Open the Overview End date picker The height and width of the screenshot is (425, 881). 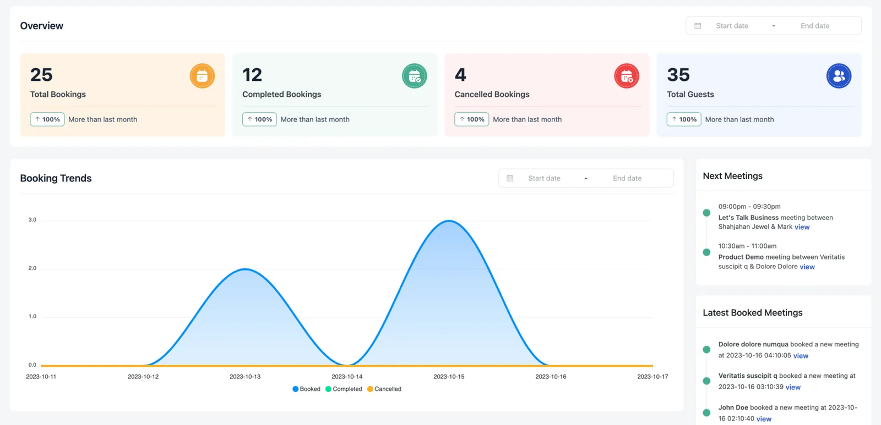[x=814, y=26]
